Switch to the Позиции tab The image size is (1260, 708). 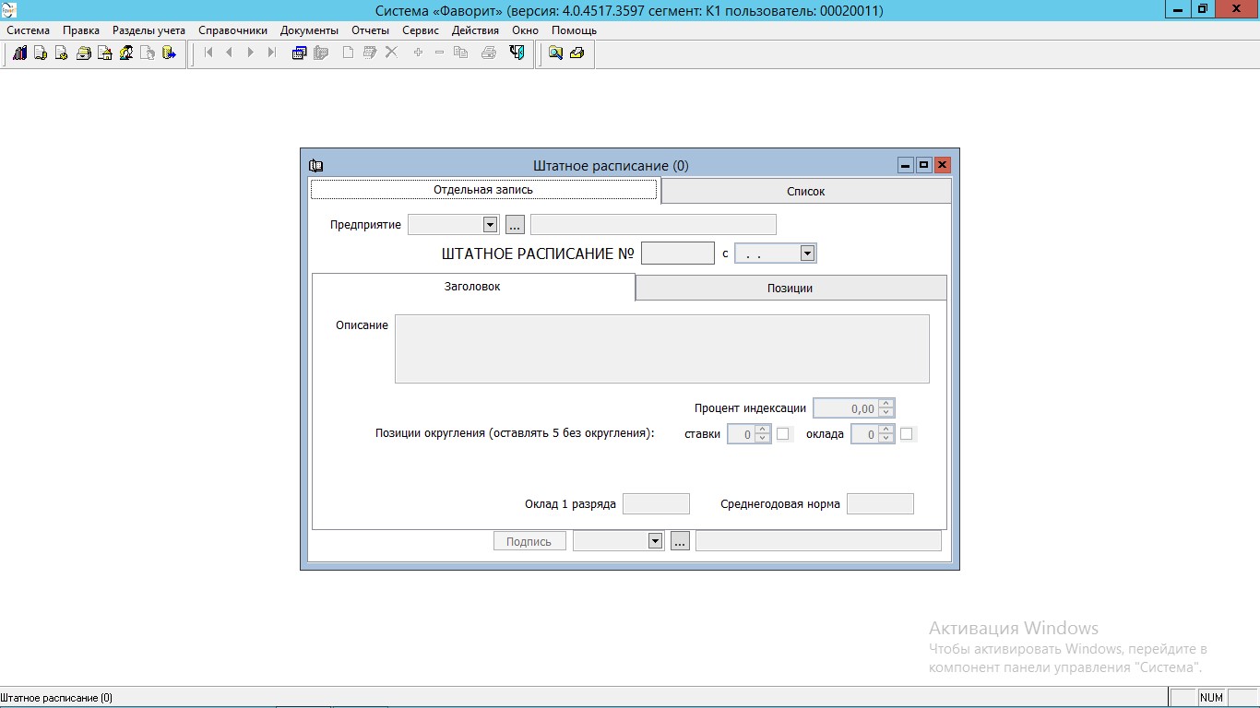point(790,288)
